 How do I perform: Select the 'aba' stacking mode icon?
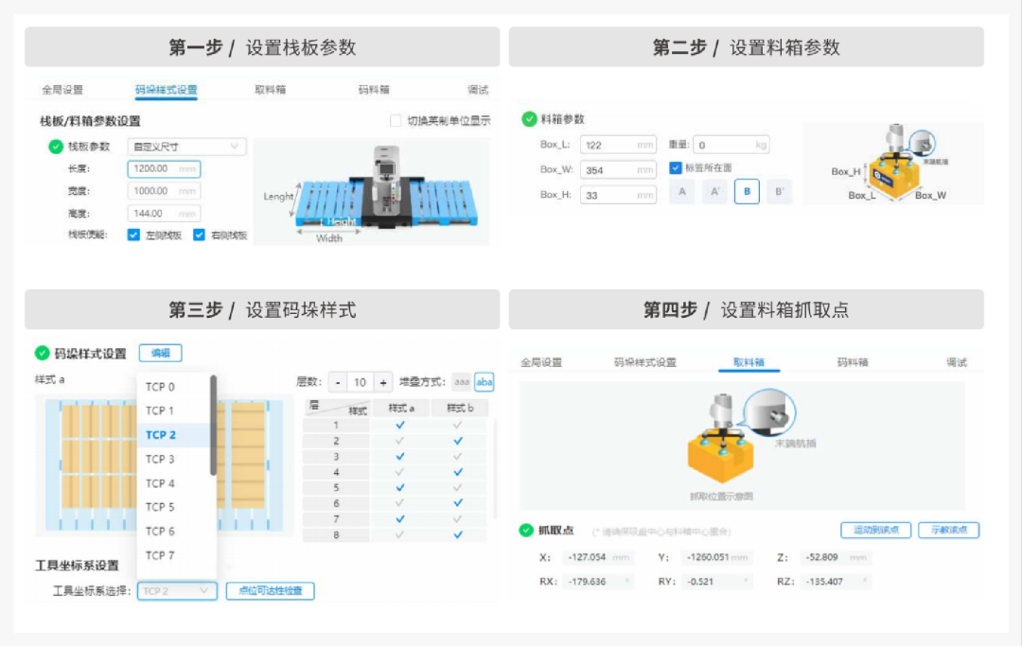point(485,382)
